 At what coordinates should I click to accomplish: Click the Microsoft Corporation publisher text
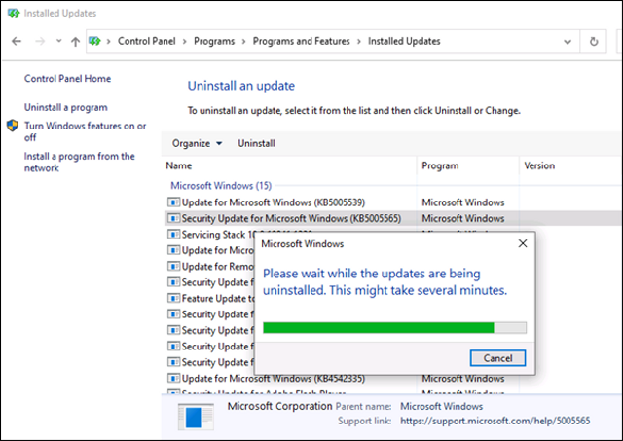[x=279, y=406]
